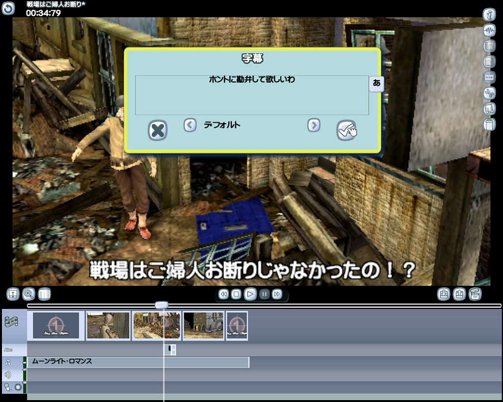Select the last countdown leader clip thumbnail

click(x=237, y=326)
